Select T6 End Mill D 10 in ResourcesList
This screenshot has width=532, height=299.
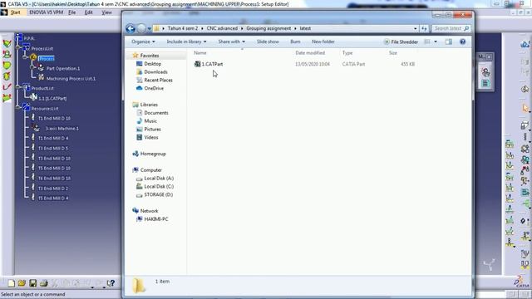[54, 178]
